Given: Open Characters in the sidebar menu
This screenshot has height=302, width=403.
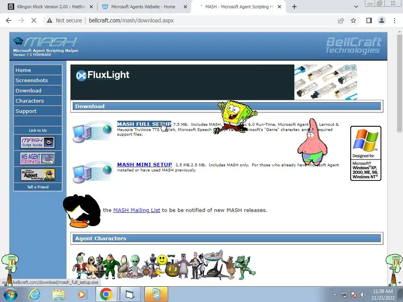Looking at the screenshot, I should (x=38, y=101).
